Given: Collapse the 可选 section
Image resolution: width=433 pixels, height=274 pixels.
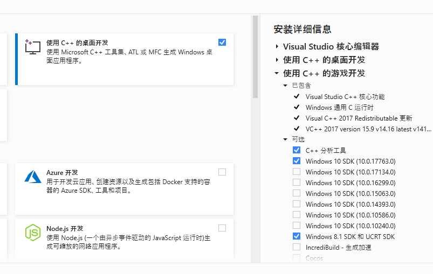Looking at the screenshot, I should (x=285, y=139).
